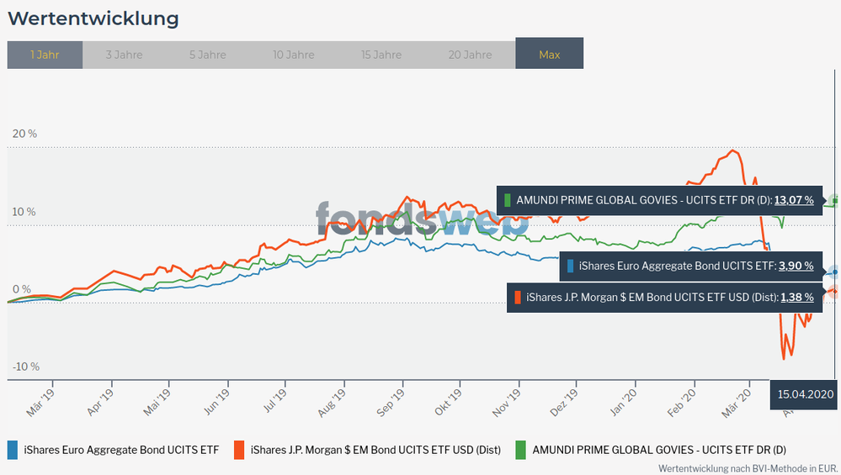841x475 pixels.
Task: Open the 15 Jahre time range
Action: (381, 55)
